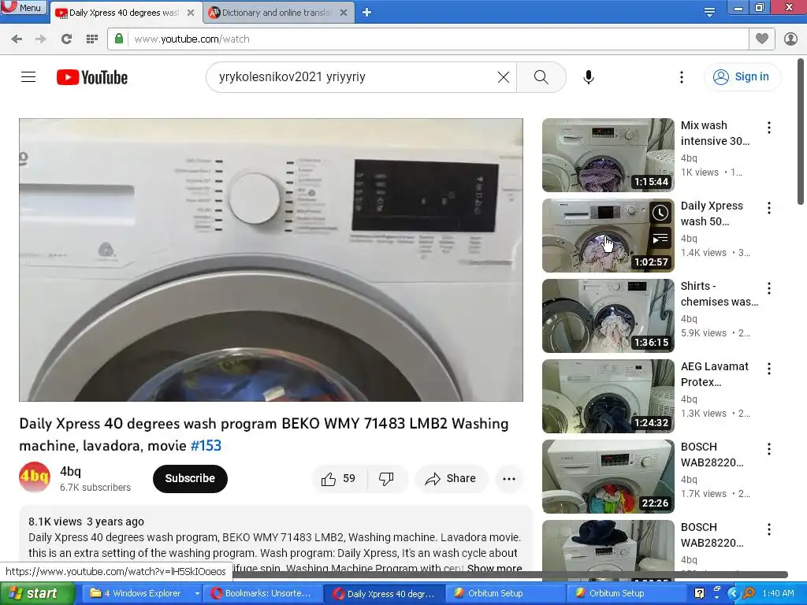
Task: Click the help question mark tray icon
Action: pos(700,593)
